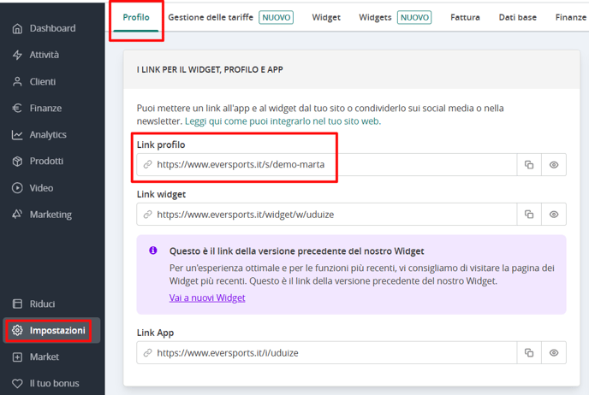Click the Link widget URL field

point(326,215)
